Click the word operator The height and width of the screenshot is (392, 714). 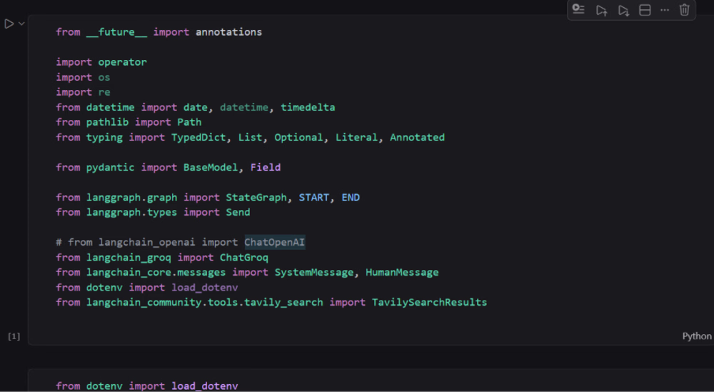tap(123, 62)
